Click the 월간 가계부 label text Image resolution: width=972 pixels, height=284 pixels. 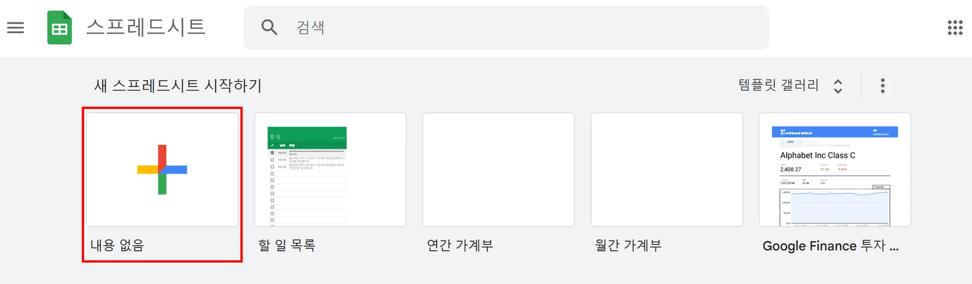point(628,246)
